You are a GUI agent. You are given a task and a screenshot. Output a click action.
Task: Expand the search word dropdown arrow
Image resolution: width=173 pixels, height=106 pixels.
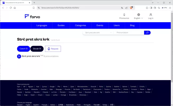[x=111, y=33]
